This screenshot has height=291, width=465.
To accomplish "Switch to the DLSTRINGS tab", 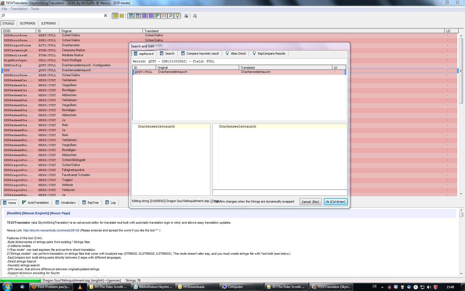I will coord(27,23).
